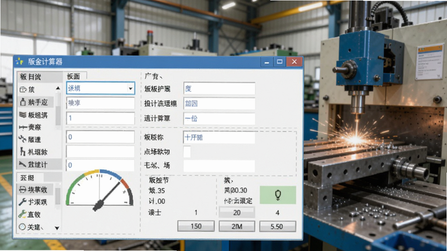Click the gauge needle
This screenshot has width=447, height=251.
(x=107, y=196)
